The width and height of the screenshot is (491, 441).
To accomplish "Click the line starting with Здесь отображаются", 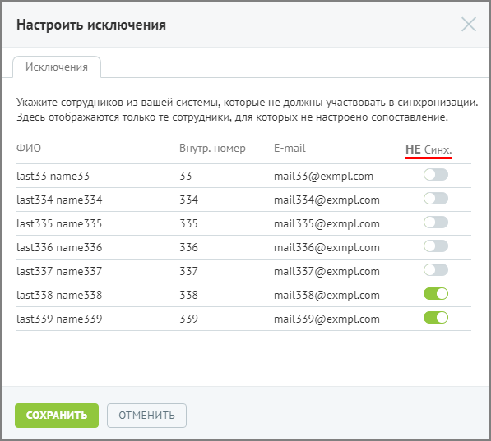I will [x=232, y=117].
